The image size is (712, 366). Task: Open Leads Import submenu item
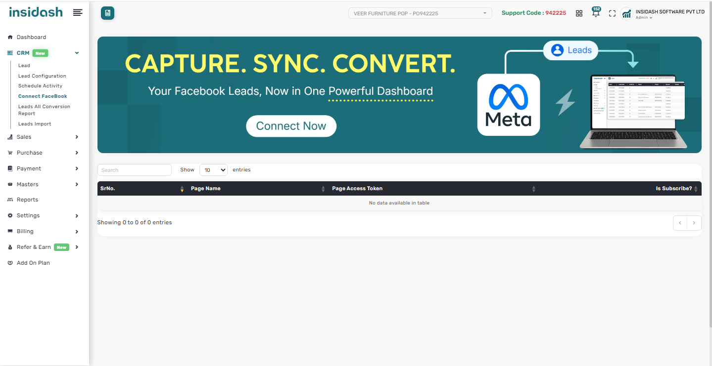pos(35,124)
